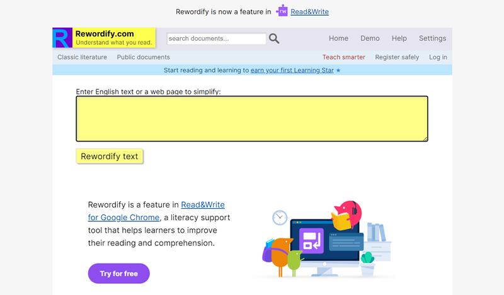This screenshot has height=295, width=504.
Task: Browse Classic literature
Action: click(x=83, y=57)
